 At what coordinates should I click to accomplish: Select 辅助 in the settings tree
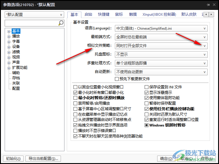coord(16,73)
